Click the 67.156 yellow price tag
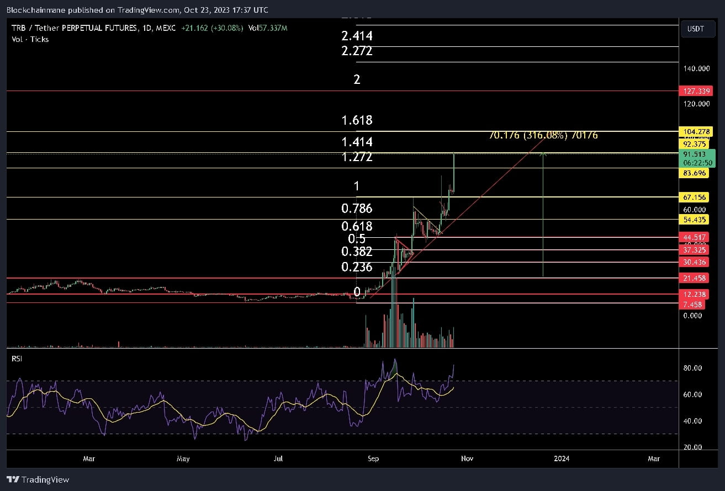 pyautogui.click(x=695, y=198)
